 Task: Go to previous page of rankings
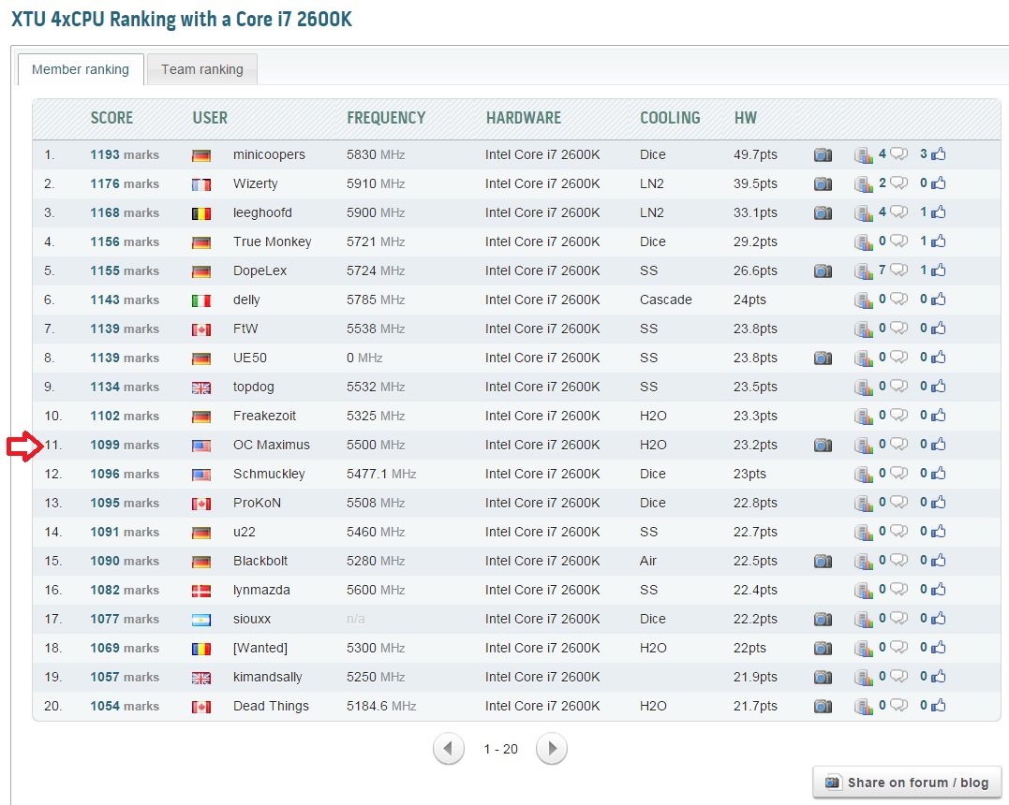[x=449, y=749]
